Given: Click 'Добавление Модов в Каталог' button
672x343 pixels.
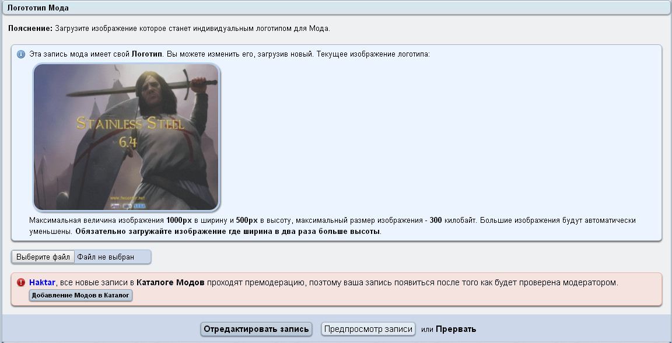Looking at the screenshot, I should [80, 295].
